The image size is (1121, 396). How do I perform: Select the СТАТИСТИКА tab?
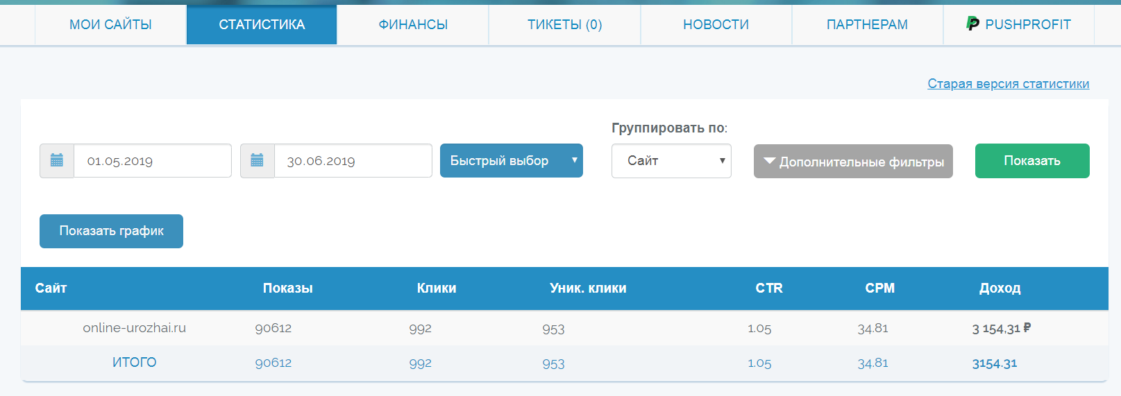pos(262,25)
